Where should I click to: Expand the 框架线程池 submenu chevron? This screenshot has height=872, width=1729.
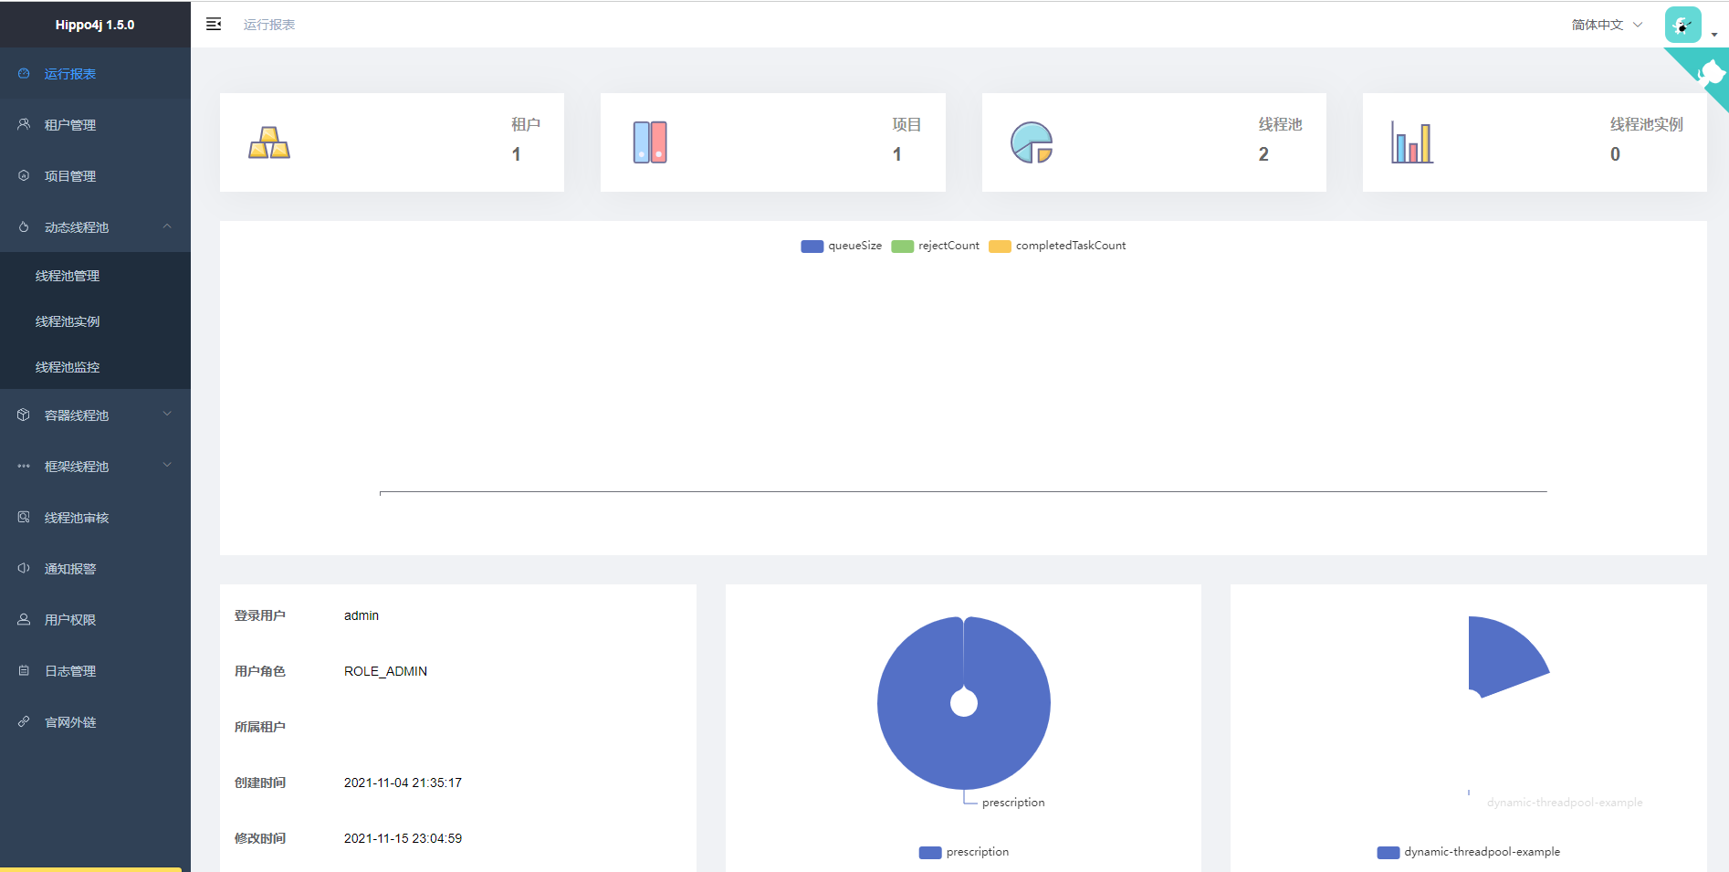pos(167,466)
